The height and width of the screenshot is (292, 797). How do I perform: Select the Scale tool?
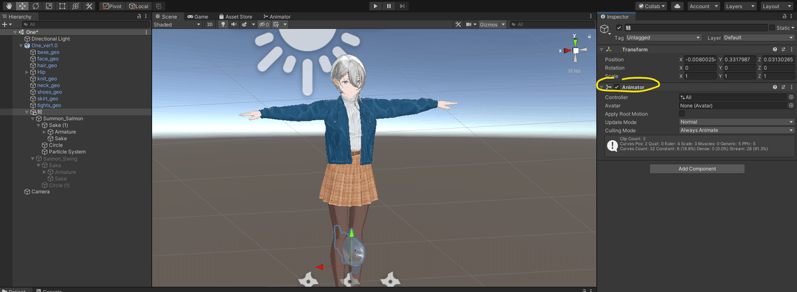48,5
